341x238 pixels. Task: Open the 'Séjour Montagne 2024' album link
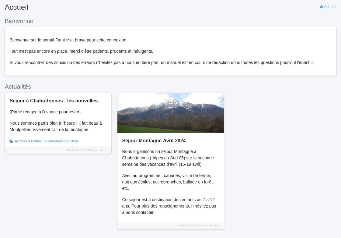46,141
